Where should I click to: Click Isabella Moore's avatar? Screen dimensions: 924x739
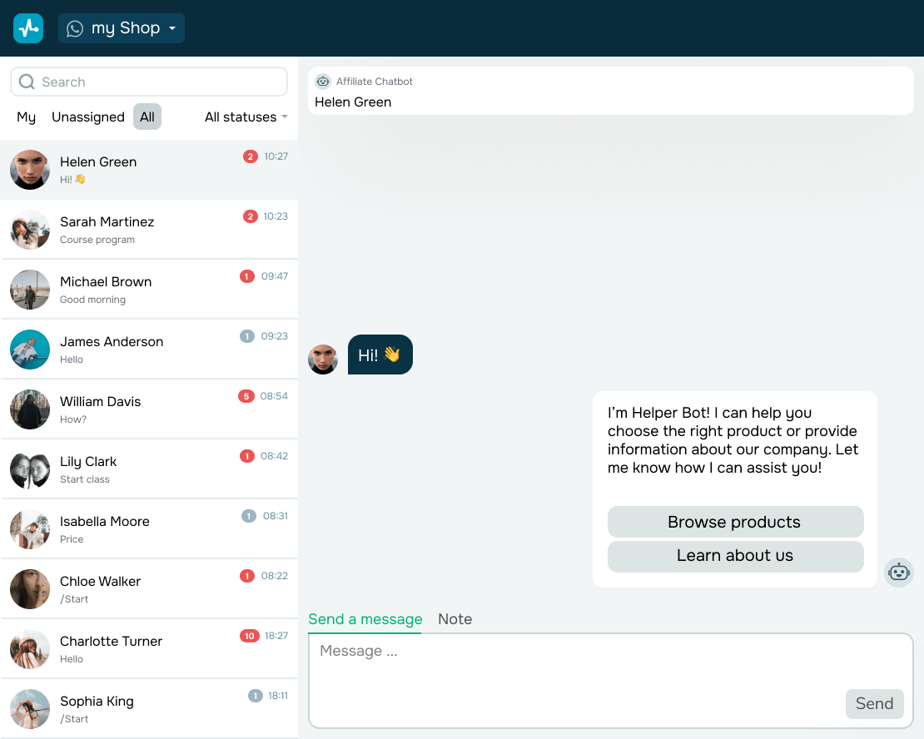[x=30, y=529]
